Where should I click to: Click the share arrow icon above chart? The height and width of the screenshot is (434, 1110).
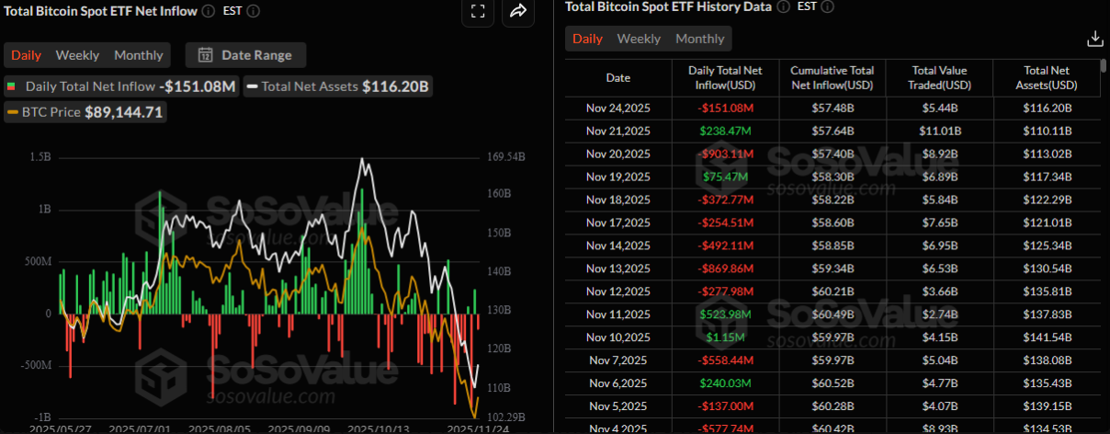[x=518, y=11]
